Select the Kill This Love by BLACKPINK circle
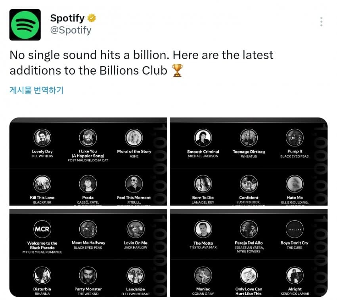337x300 pixels. (x=42, y=184)
